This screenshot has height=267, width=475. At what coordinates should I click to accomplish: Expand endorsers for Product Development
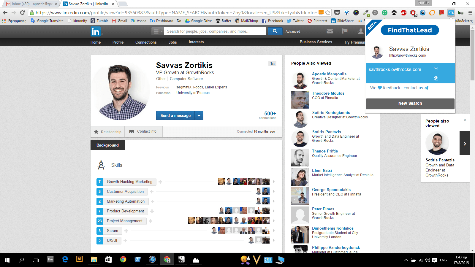274,211
